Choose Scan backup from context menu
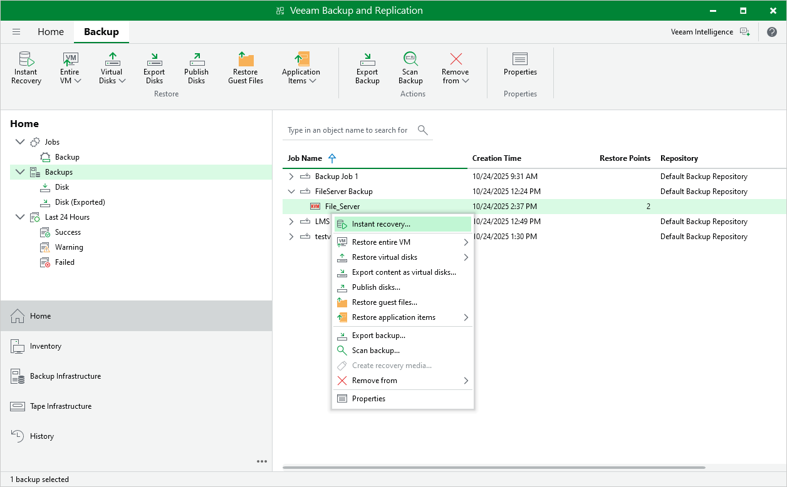Screen dimensions: 787x487 pyautogui.click(x=403, y=351)
